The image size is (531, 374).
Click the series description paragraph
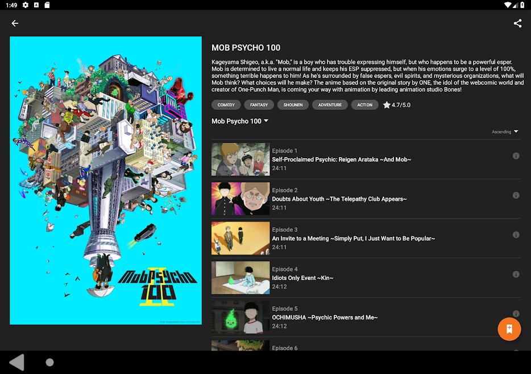coord(367,76)
